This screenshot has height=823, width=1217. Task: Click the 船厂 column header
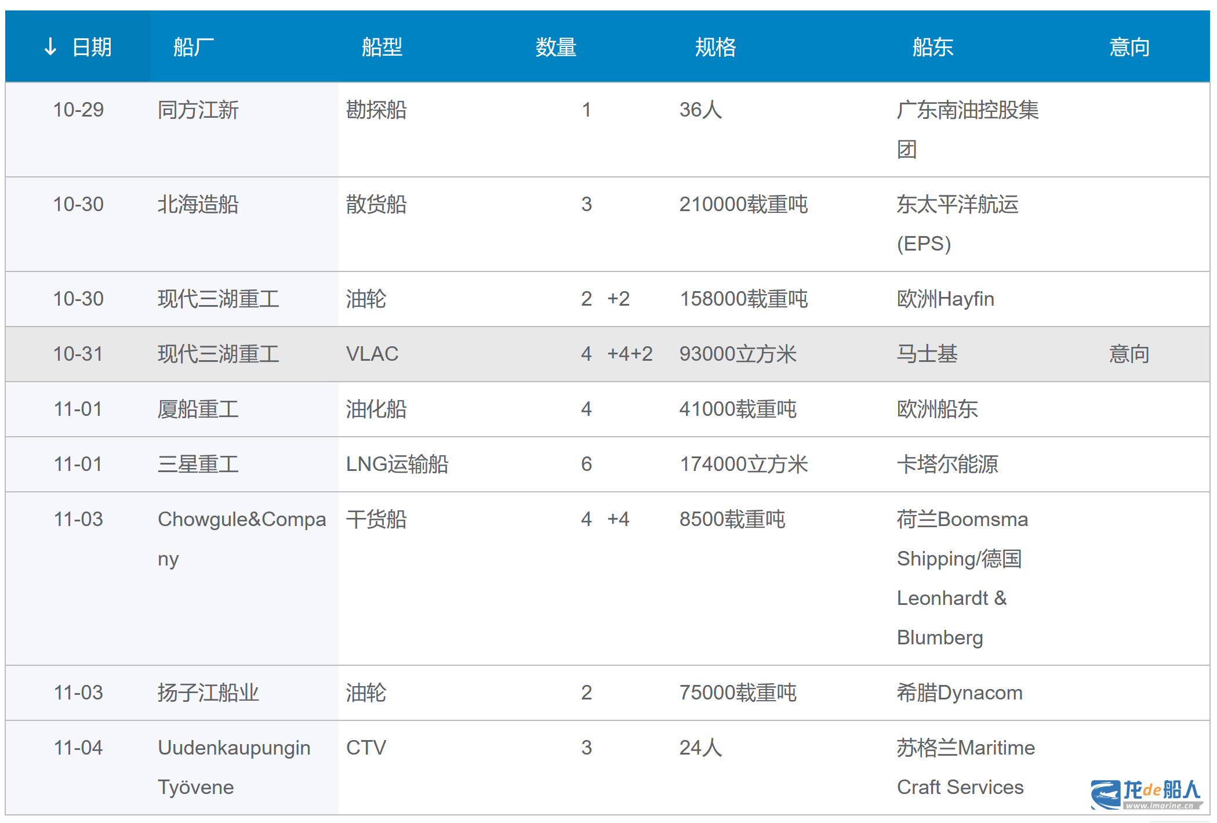pos(194,47)
